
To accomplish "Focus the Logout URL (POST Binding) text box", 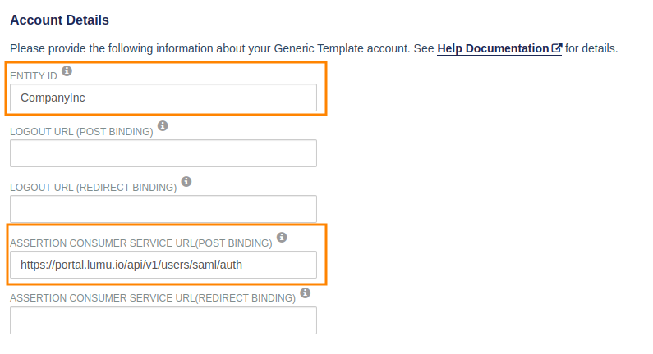I will 163,153.
